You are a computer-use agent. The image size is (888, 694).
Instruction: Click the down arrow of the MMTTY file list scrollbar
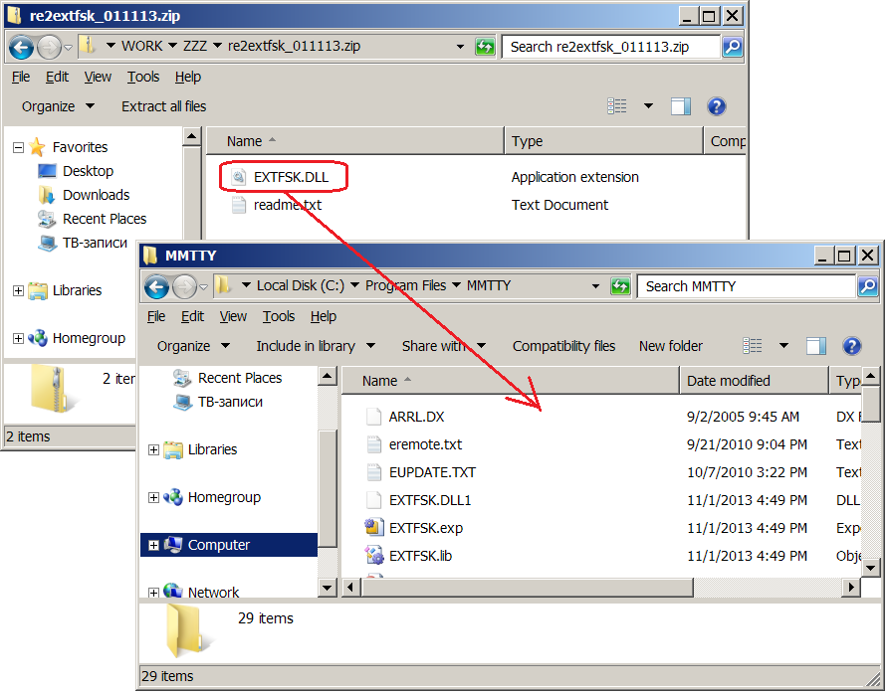871,568
